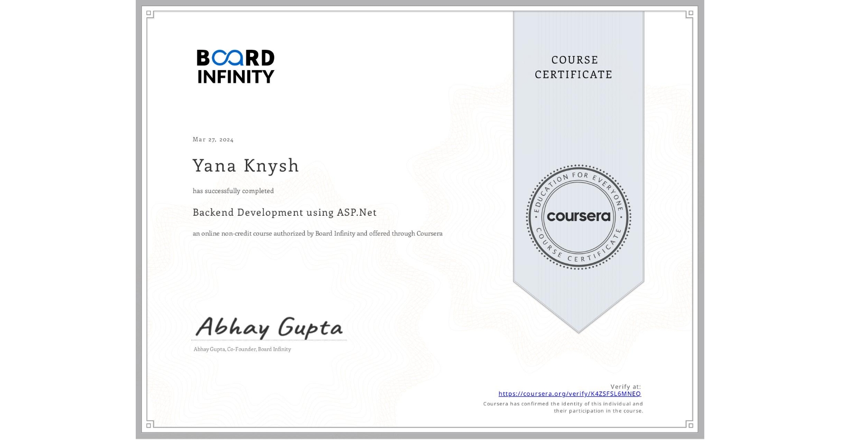The height and width of the screenshot is (440, 841).
Task: Click the date Mar 27, 2024
Action: click(x=213, y=139)
